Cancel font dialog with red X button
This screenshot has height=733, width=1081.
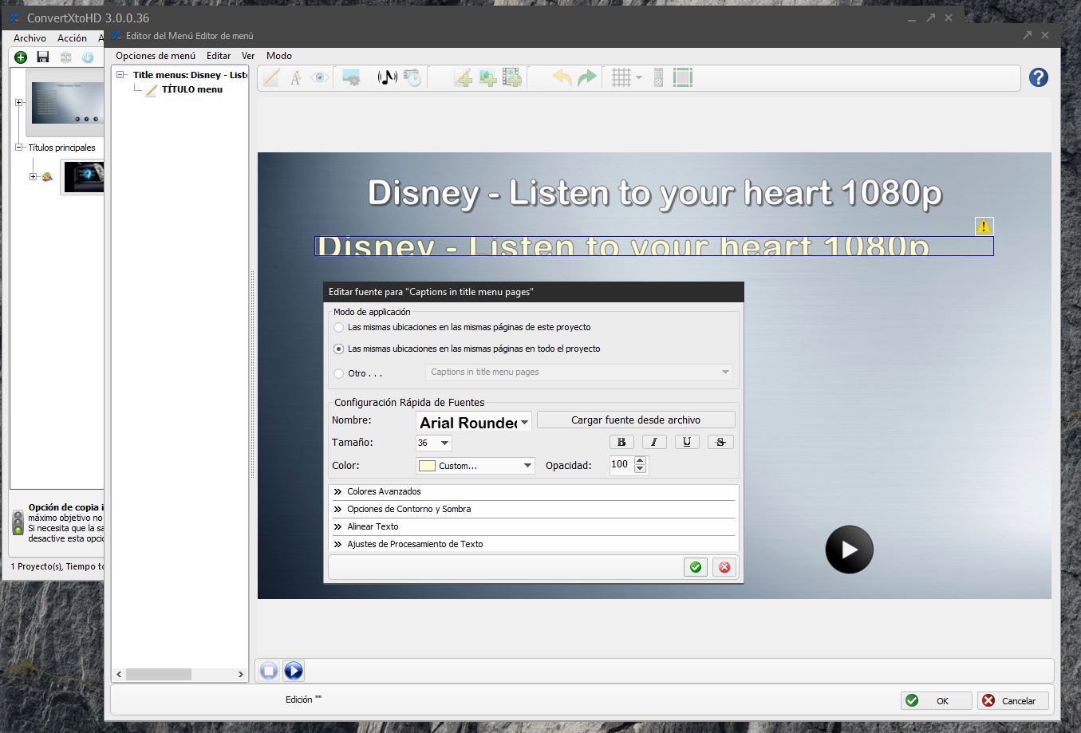724,567
